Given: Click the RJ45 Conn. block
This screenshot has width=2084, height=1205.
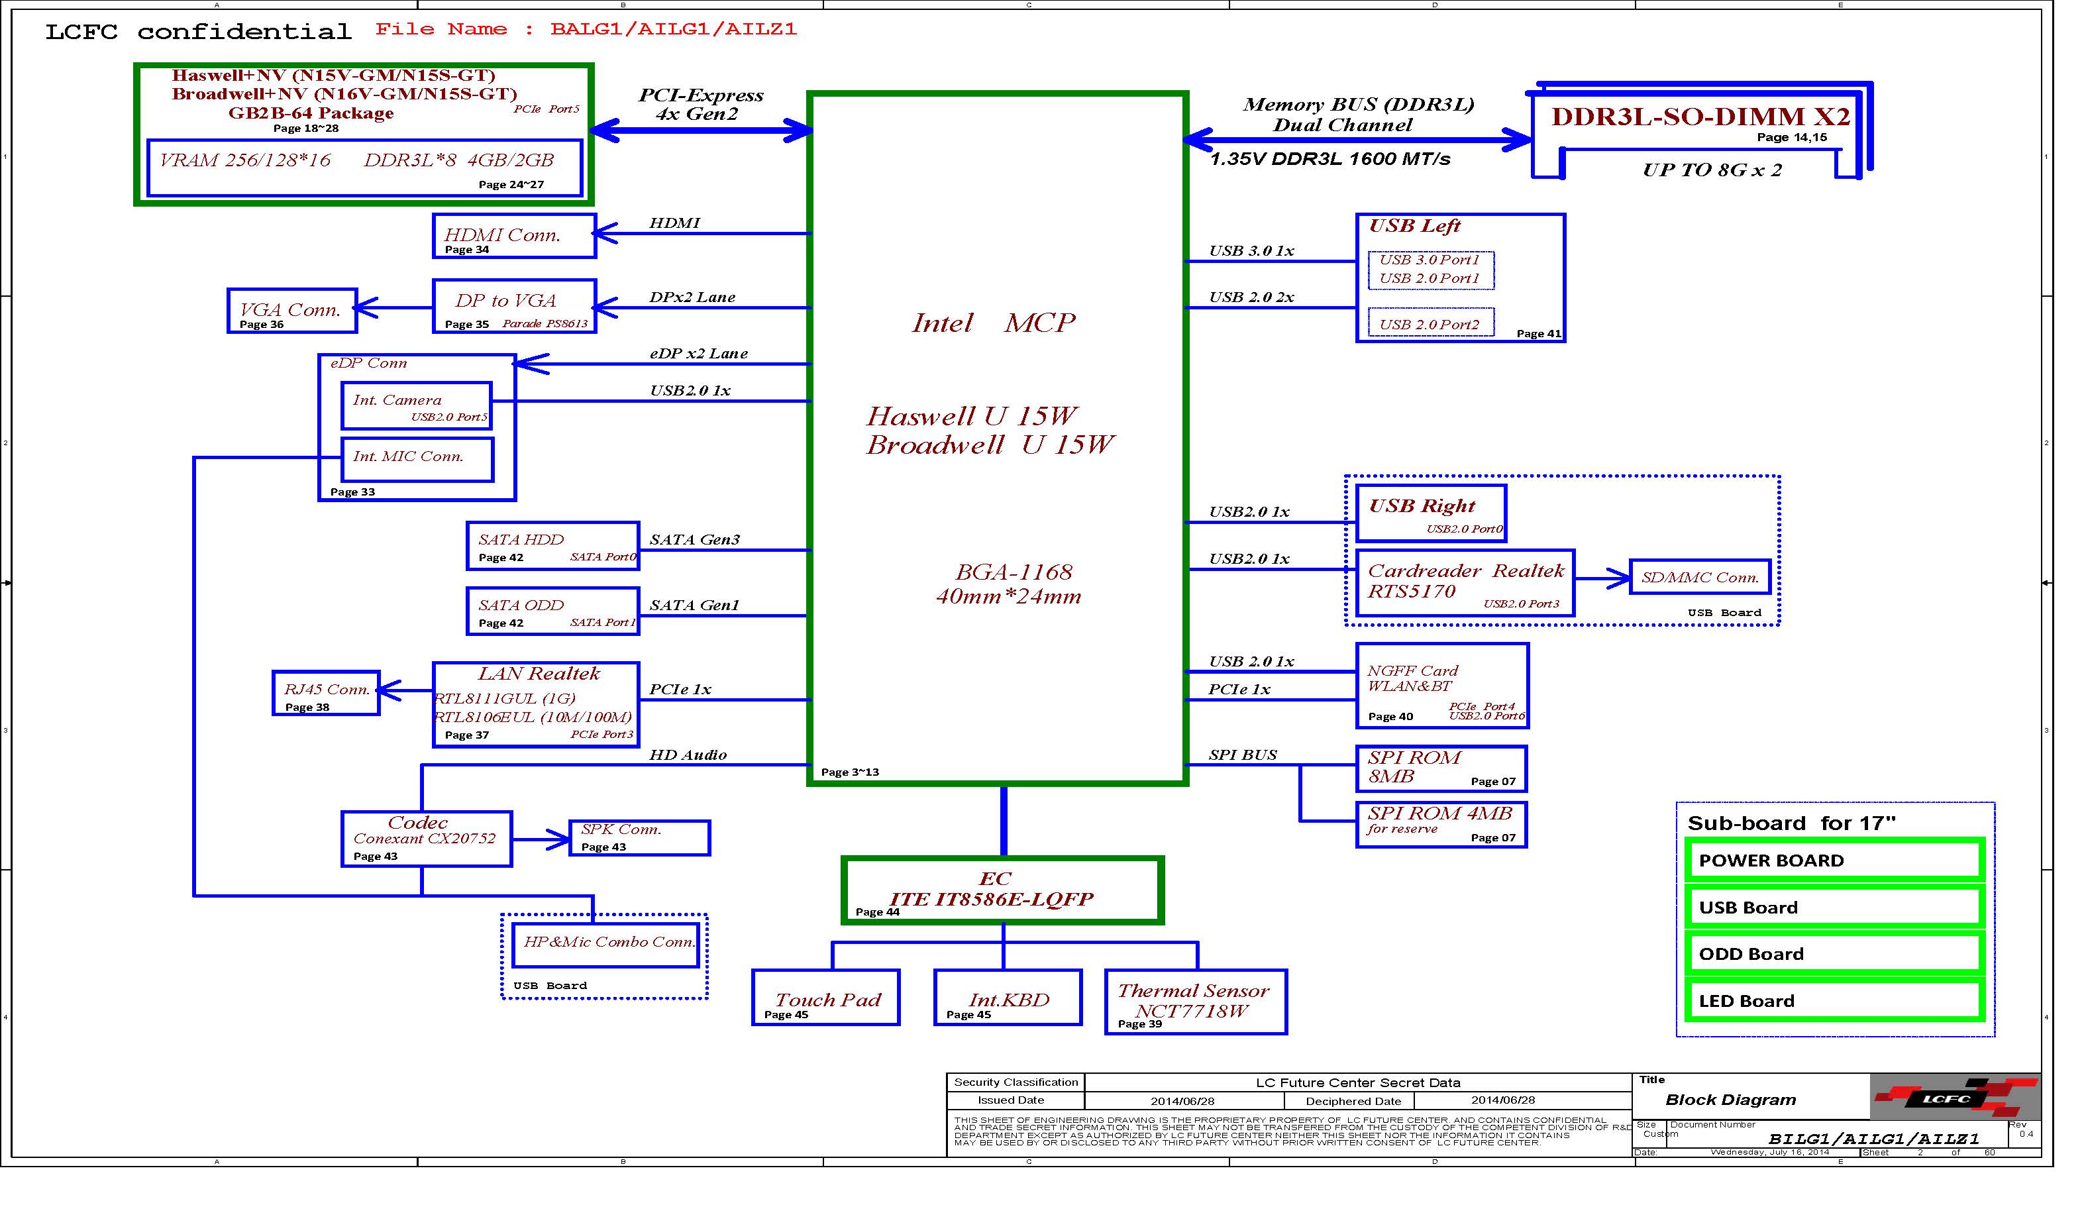Looking at the screenshot, I should click(x=327, y=693).
